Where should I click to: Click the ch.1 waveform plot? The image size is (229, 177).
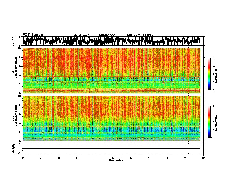[111, 41]
